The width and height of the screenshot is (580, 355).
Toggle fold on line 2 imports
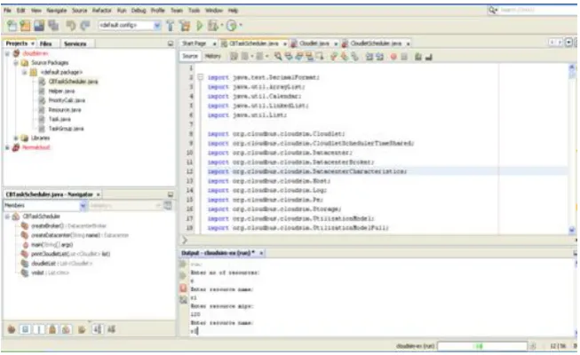pos(200,77)
